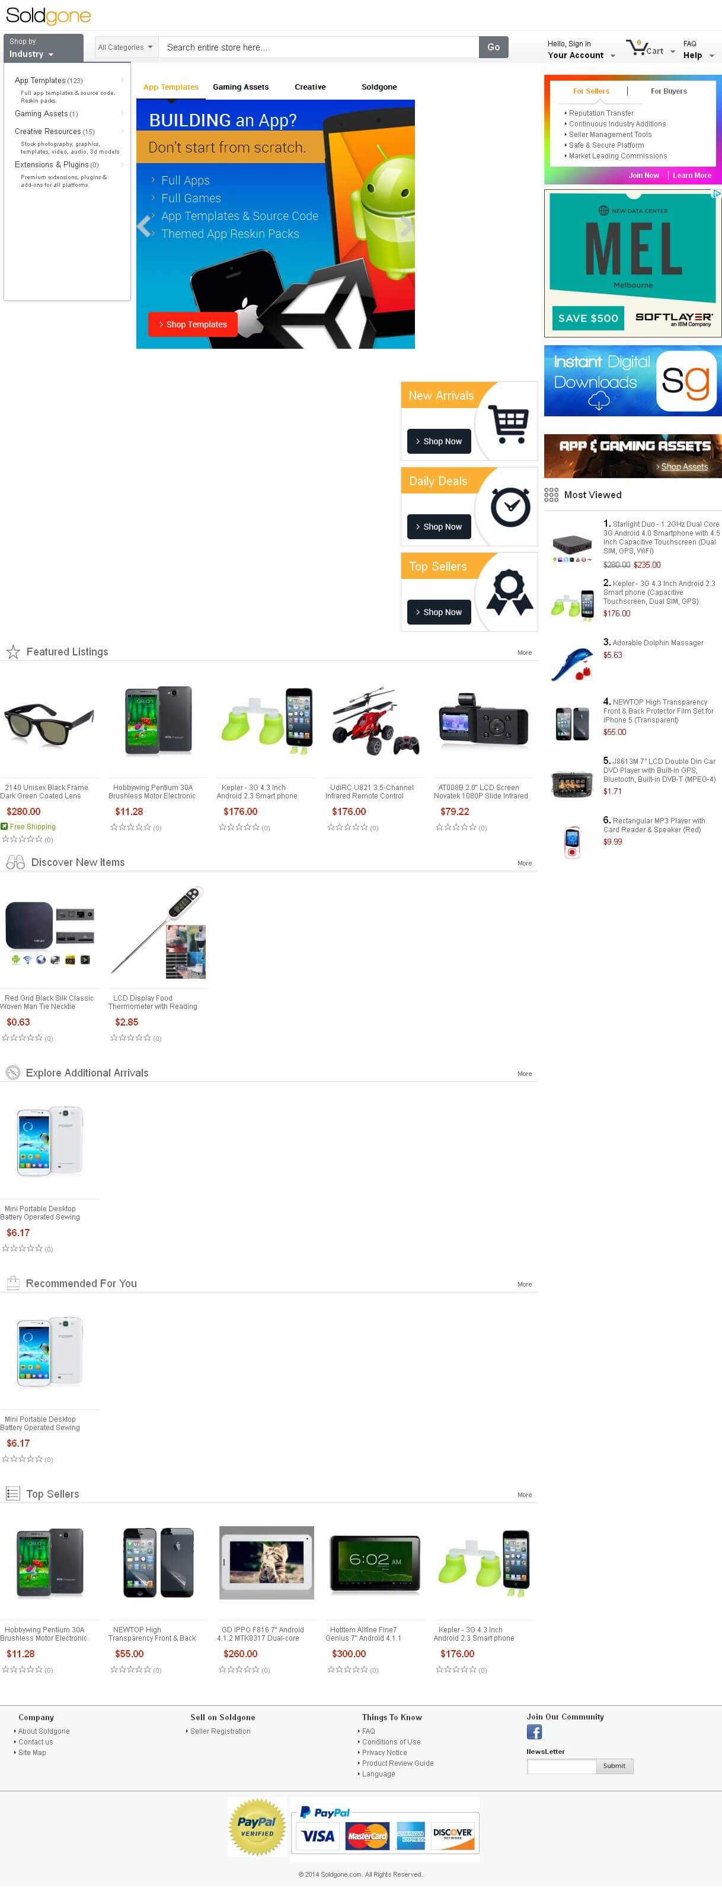Open the All Categories dropdown

(x=126, y=47)
